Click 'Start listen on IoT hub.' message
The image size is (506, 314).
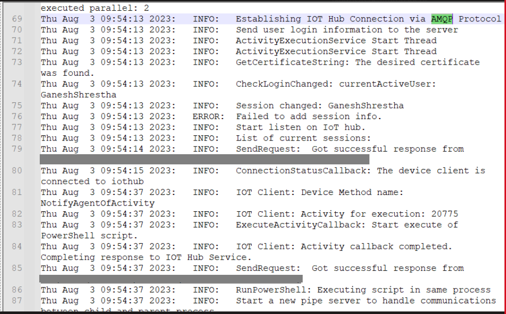point(301,127)
